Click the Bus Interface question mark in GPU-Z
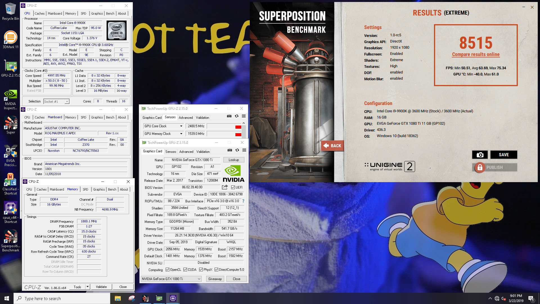Screen dimensions: 540x304 pos(243,201)
